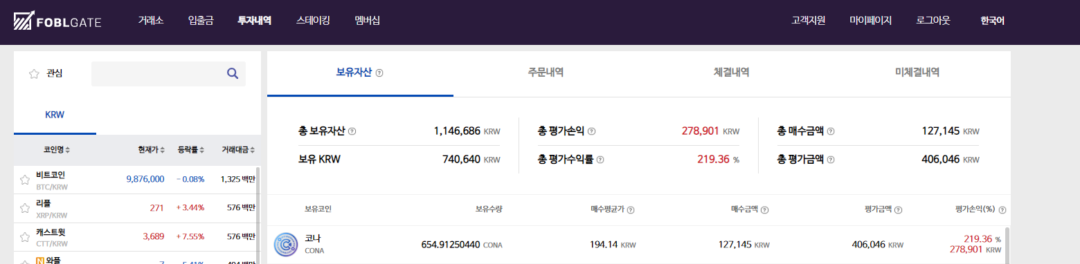Switch to the 주문내역 tab
The image size is (1080, 264).
click(546, 73)
